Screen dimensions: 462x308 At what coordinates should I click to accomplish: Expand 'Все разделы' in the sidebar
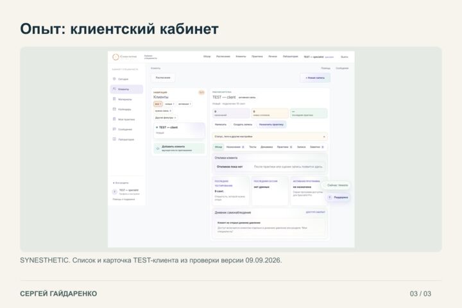pyautogui.click(x=121, y=183)
